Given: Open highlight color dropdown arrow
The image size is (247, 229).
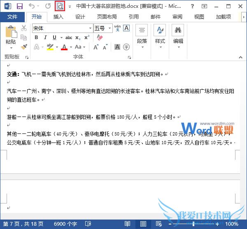Looking at the screenshot, I should [57, 47].
